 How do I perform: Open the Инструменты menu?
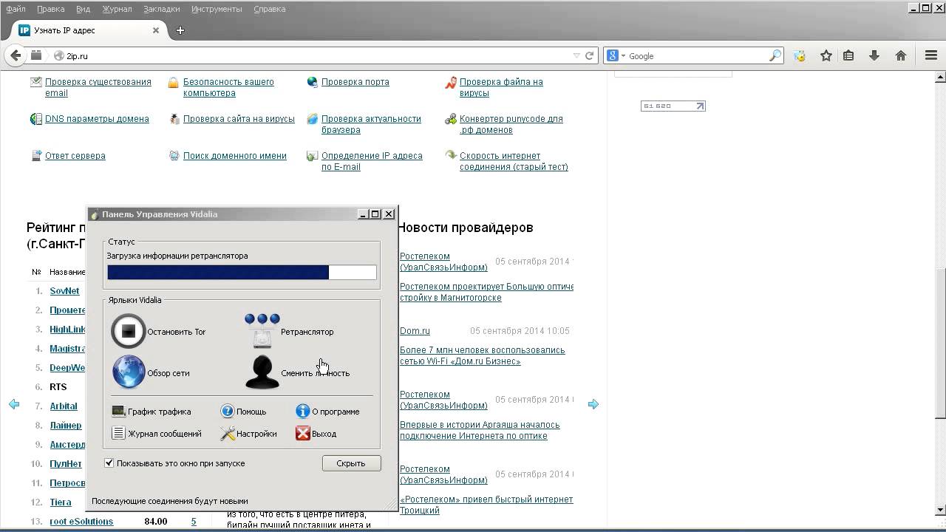217,9
